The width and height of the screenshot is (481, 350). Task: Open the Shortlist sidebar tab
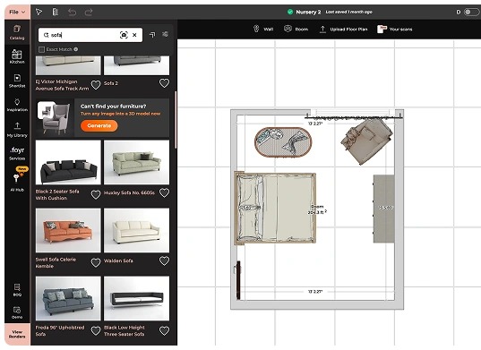click(x=17, y=81)
